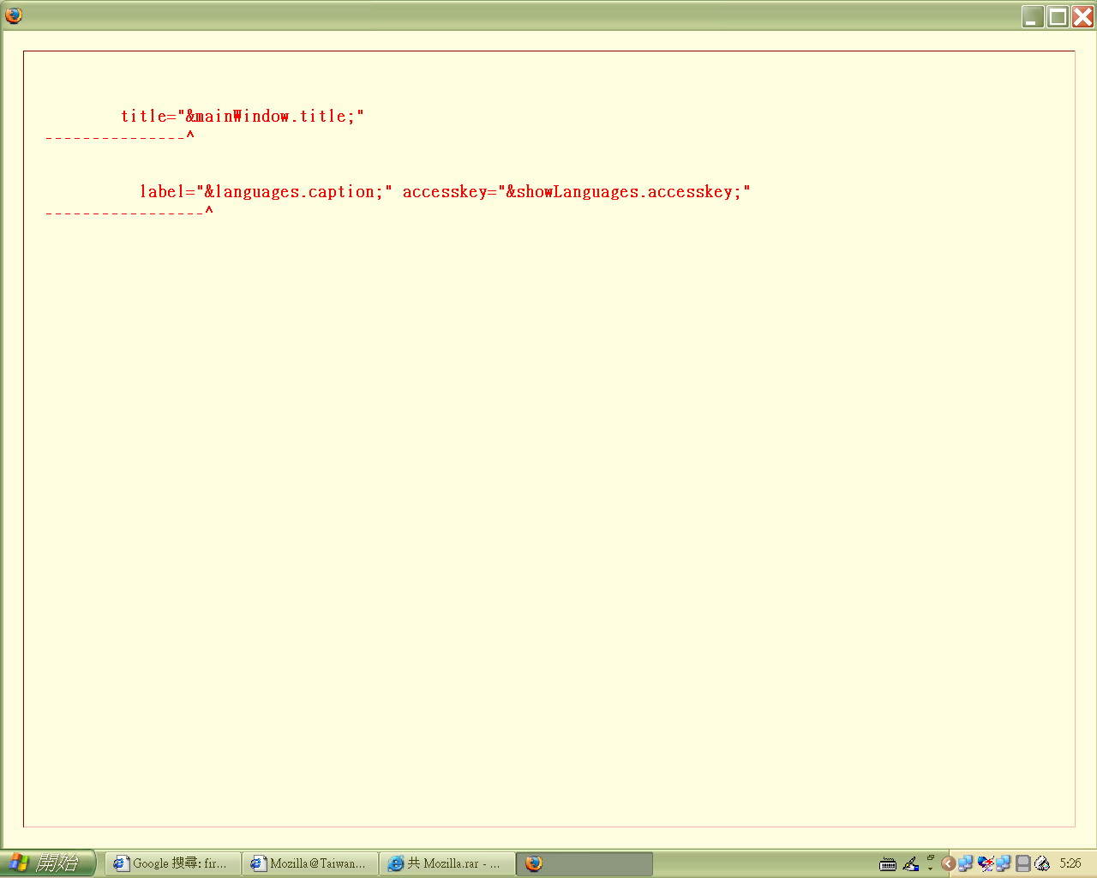Click the disconnected network tray icon with the red mark
Screen dimensions: 1097x878
[985, 863]
